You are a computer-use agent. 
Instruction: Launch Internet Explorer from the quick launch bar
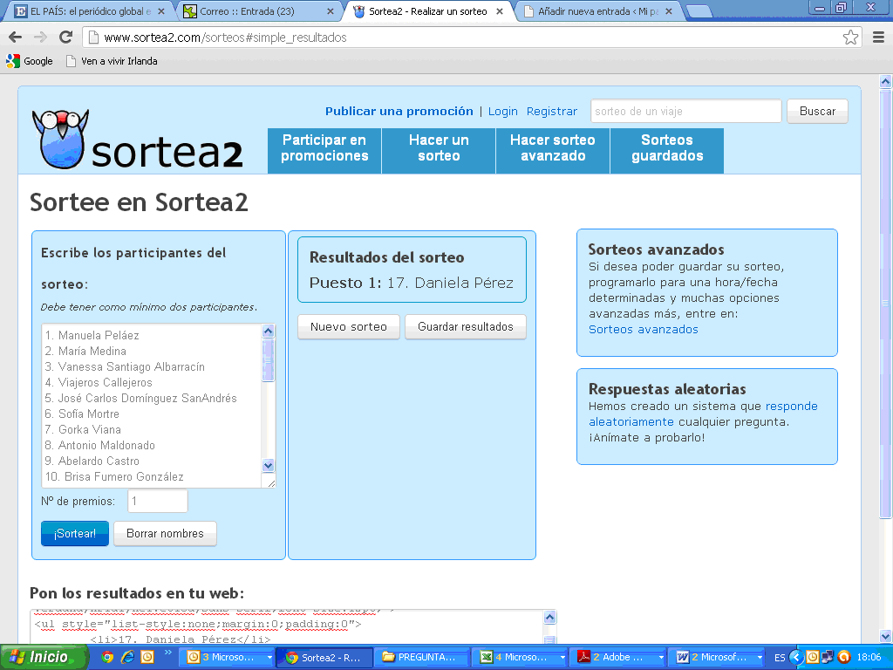point(127,657)
